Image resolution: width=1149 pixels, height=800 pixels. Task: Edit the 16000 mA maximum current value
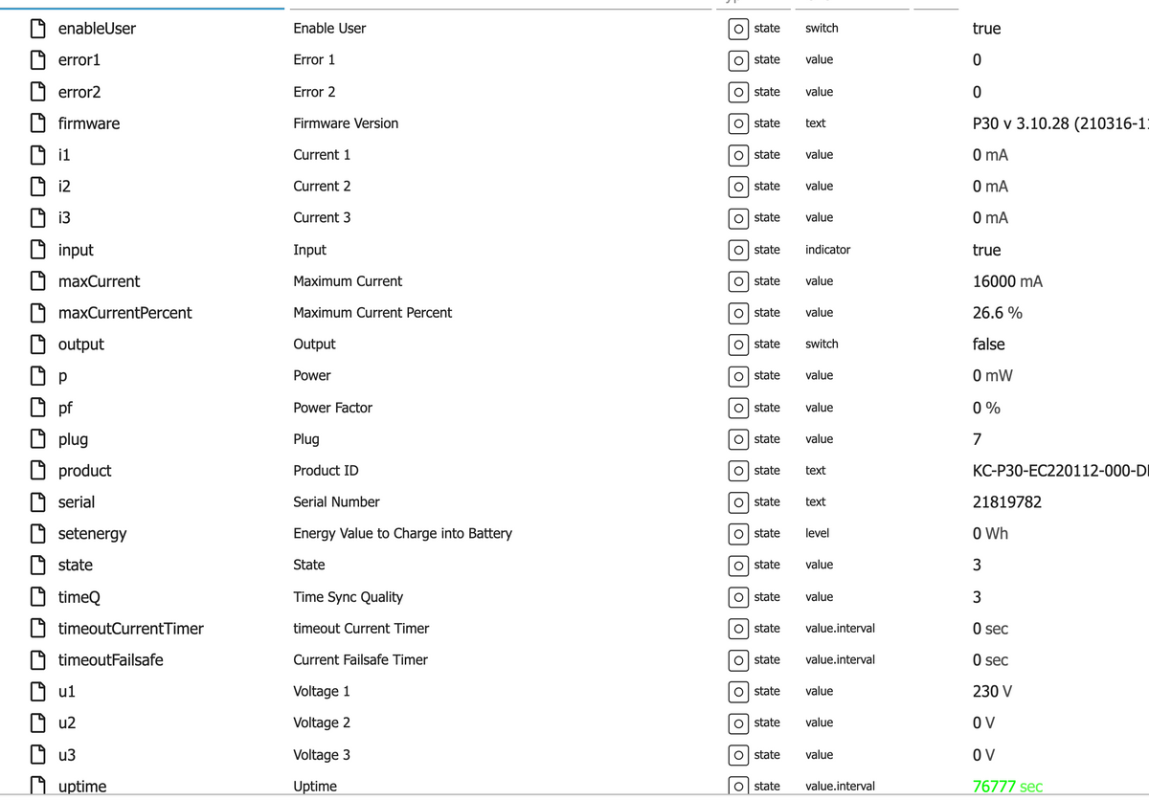1007,281
